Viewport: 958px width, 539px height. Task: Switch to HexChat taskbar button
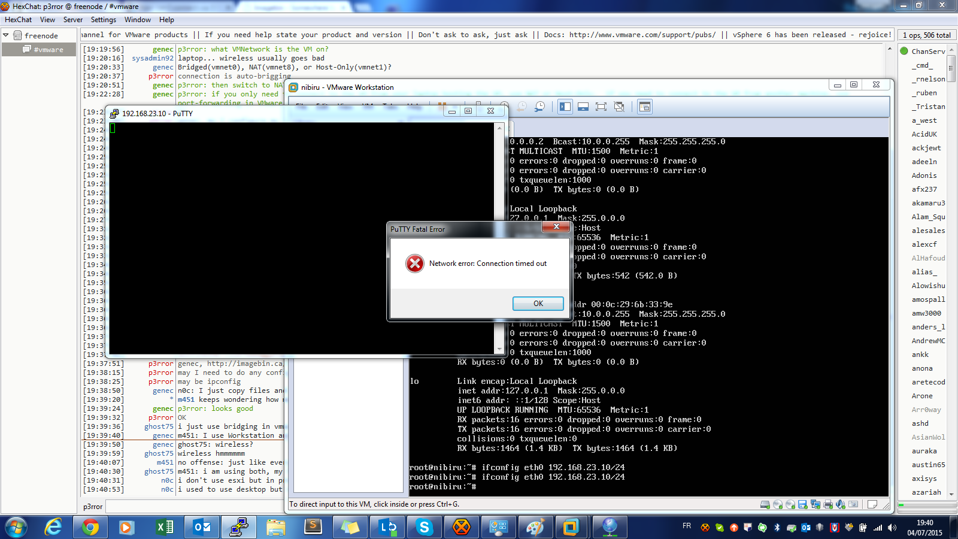pyautogui.click(x=462, y=528)
